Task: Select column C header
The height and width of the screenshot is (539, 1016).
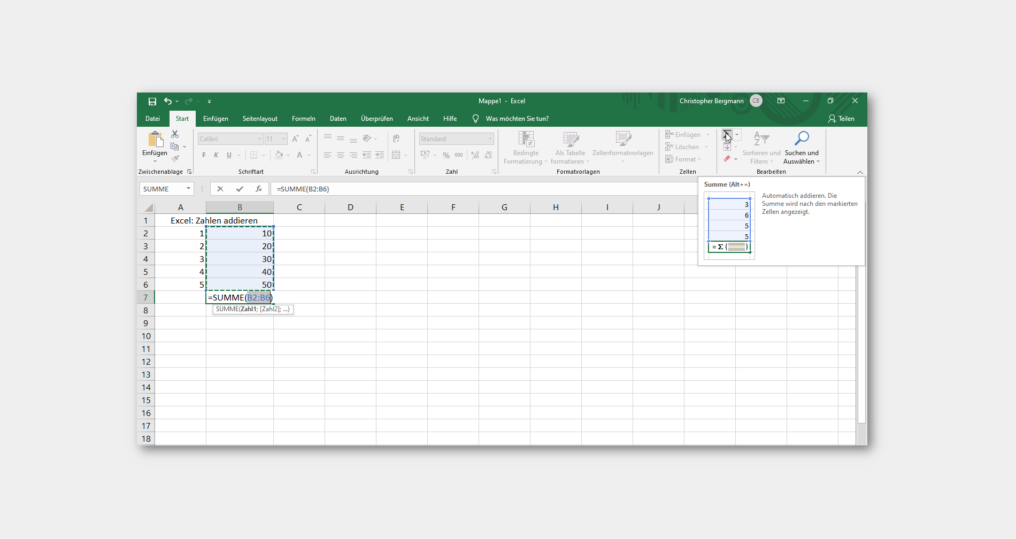Action: point(299,207)
